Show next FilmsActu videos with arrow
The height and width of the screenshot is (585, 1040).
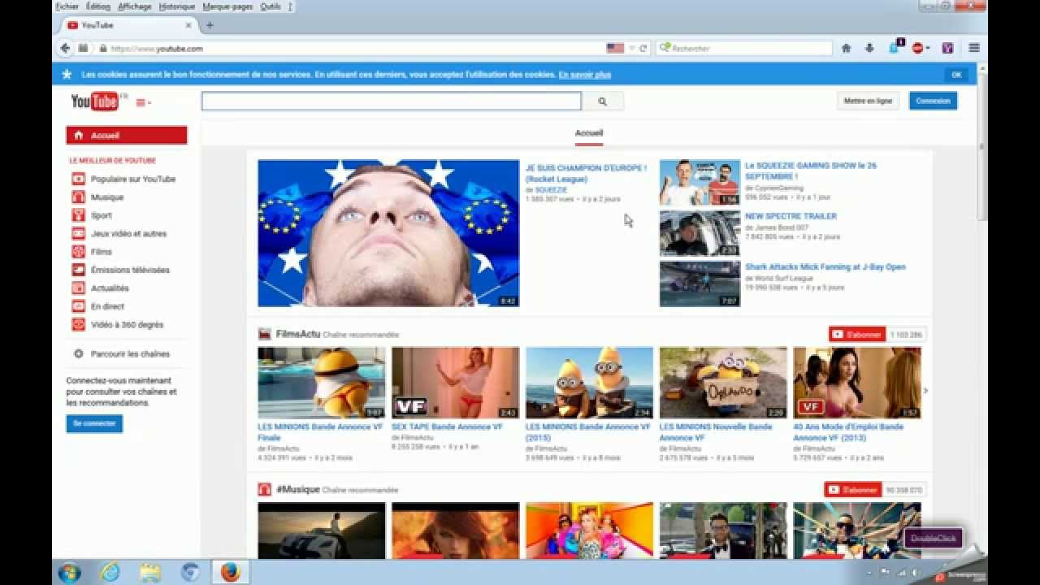pos(925,391)
